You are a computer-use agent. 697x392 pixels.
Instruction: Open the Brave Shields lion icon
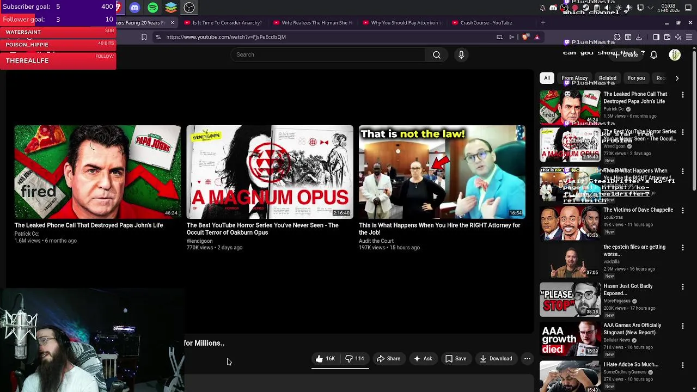pyautogui.click(x=525, y=37)
